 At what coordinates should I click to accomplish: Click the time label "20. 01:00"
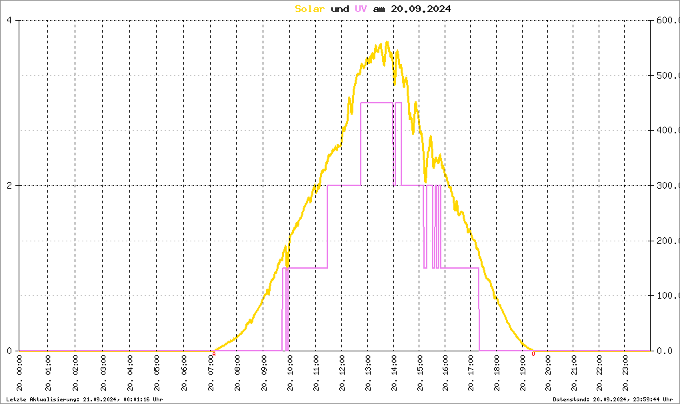[48, 373]
